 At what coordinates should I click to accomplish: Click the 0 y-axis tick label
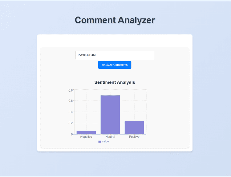(72, 134)
